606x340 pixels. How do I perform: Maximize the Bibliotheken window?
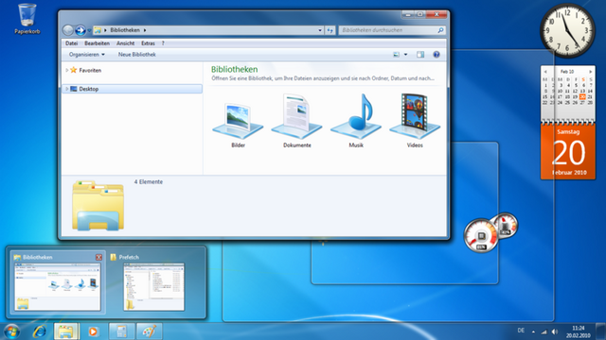pyautogui.click(x=419, y=15)
